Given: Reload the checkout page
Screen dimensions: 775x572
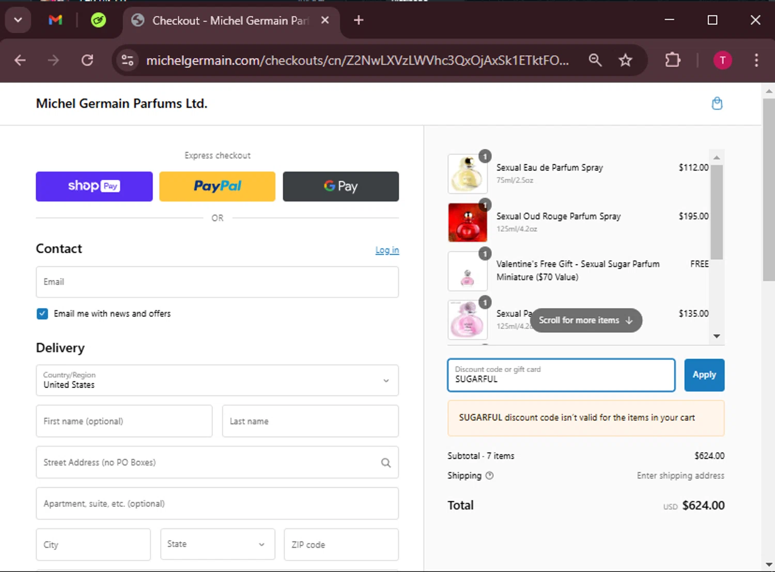Looking at the screenshot, I should coord(87,60).
